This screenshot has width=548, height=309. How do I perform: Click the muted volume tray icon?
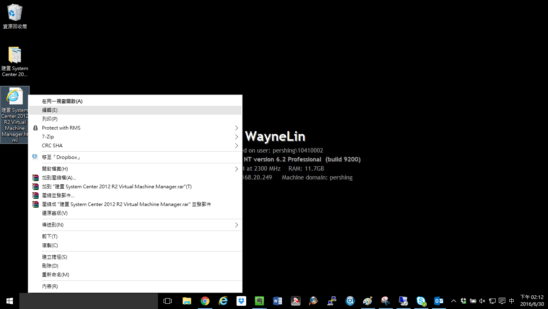pos(482,301)
